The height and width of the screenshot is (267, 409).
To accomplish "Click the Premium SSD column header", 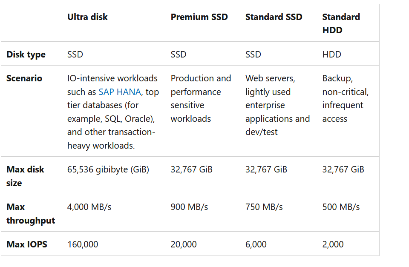I will coord(199,17).
